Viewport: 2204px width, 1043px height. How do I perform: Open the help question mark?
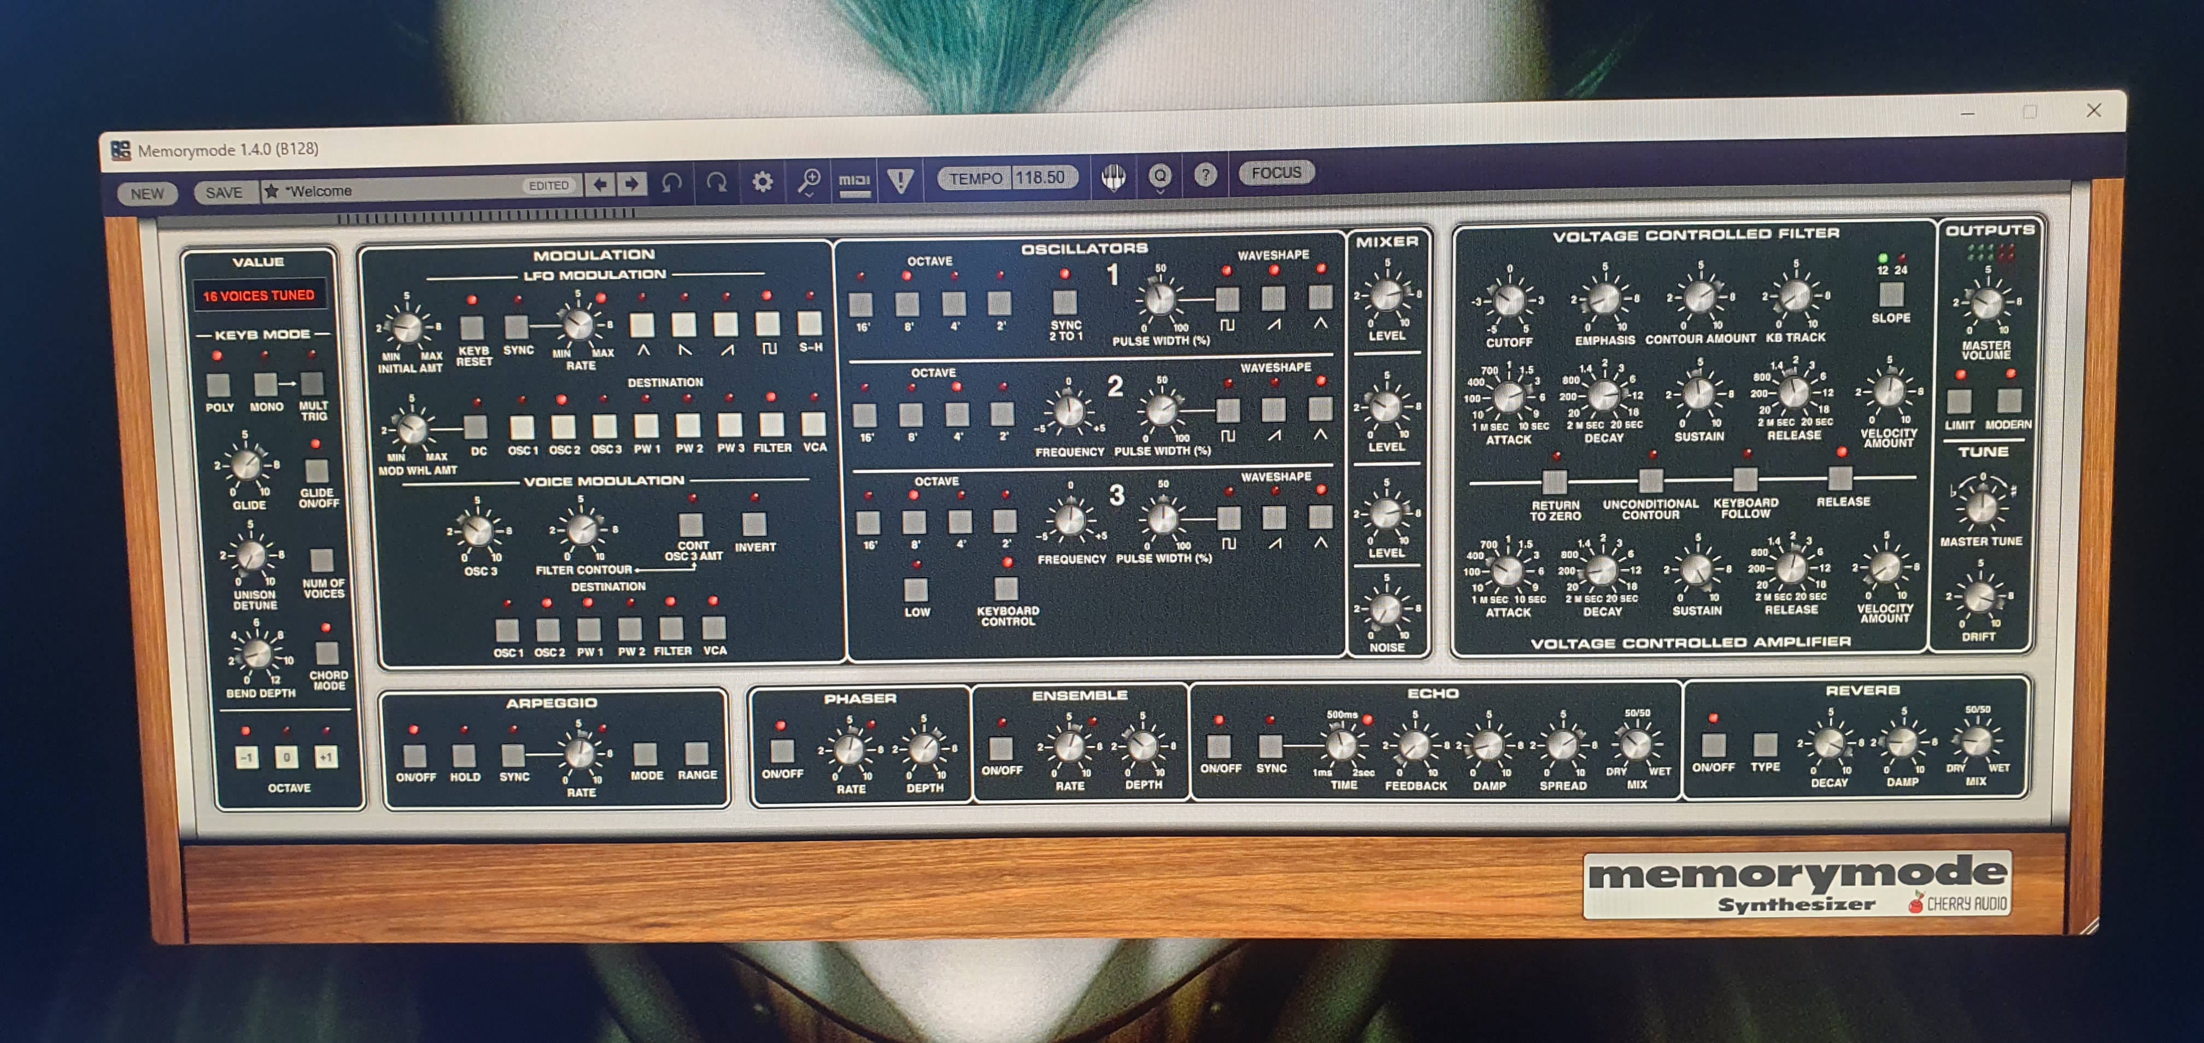pyautogui.click(x=1205, y=175)
